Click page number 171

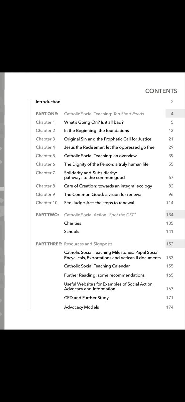point(170,298)
